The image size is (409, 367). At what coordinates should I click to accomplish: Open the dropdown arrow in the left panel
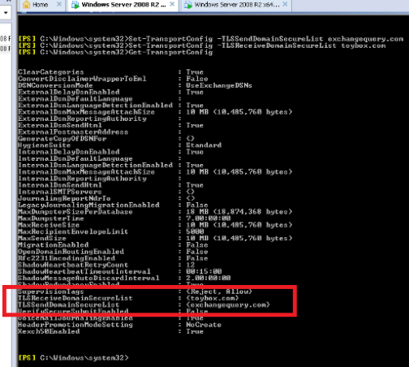pyautogui.click(x=6, y=13)
